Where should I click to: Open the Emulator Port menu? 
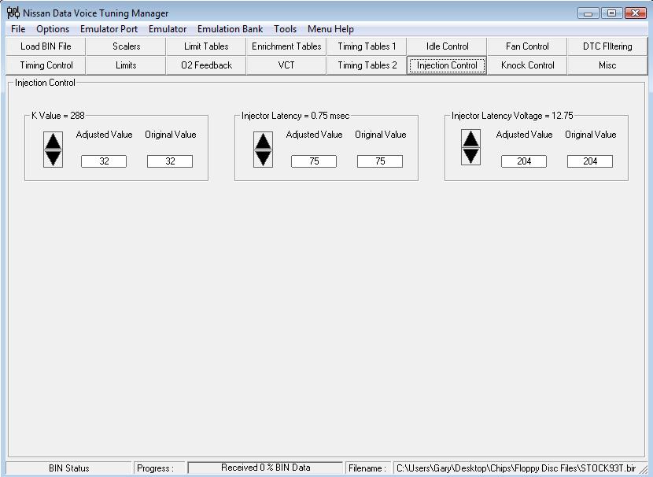pos(109,29)
